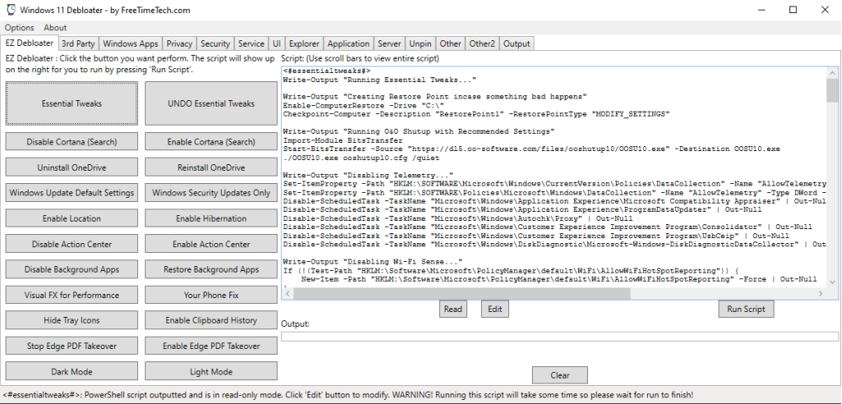Open the Privacy tab
842x404 pixels.
(179, 44)
